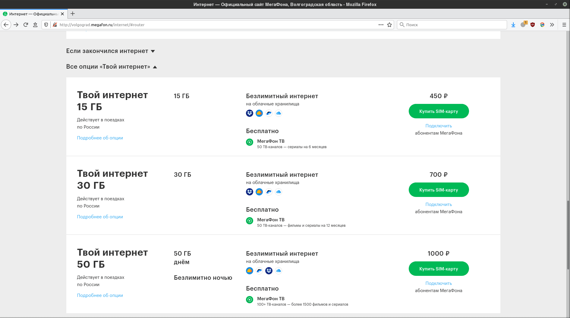Focus the Поиск search field
Viewport: 570px width, 318px height.
point(452,25)
